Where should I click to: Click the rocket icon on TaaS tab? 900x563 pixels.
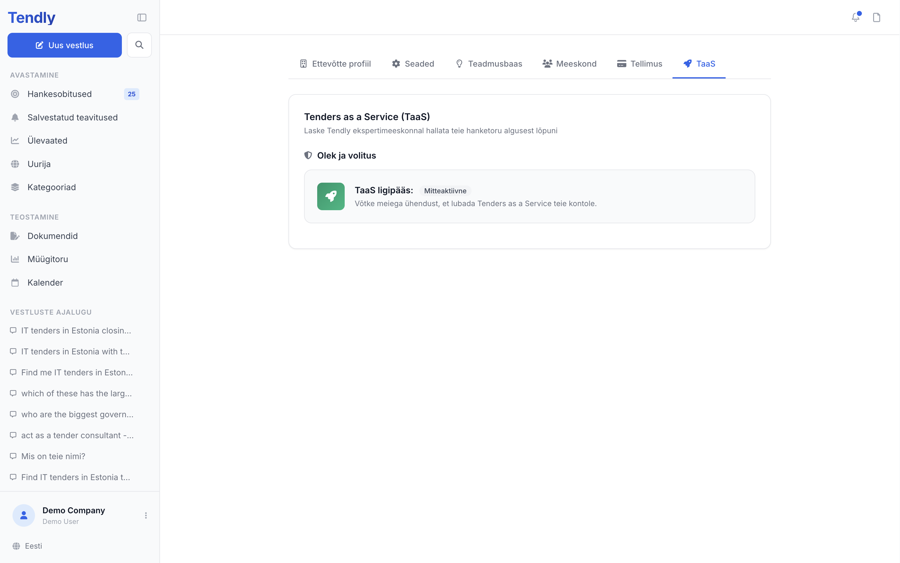click(687, 64)
